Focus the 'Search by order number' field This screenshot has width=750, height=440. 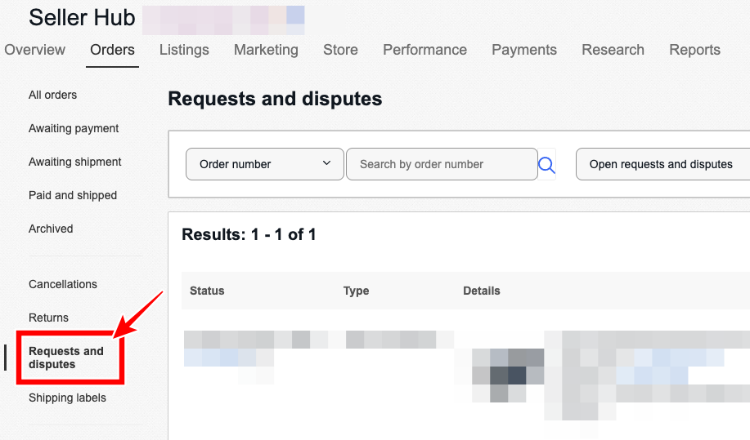[442, 164]
